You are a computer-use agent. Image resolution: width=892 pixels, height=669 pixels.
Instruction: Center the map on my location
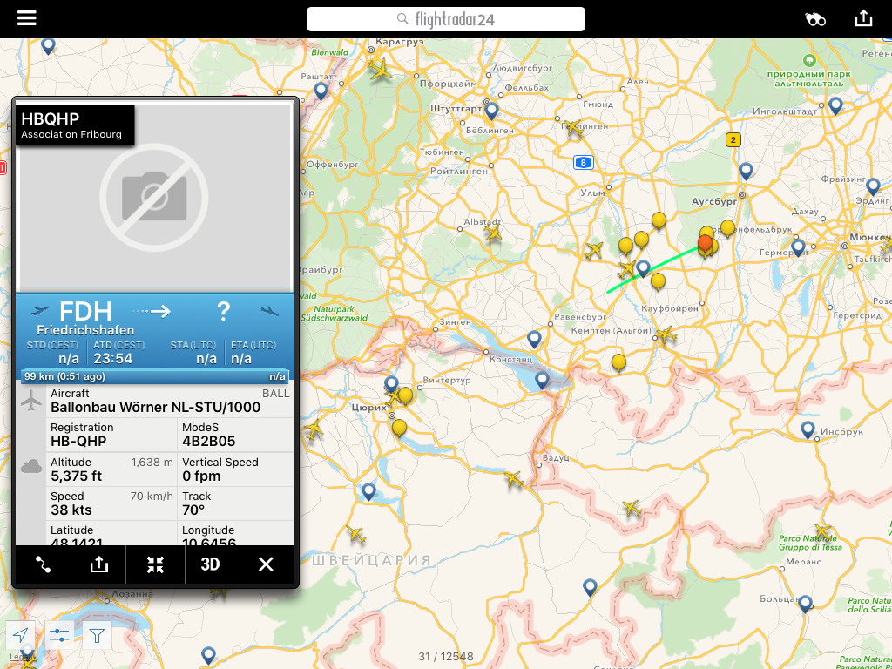click(21, 636)
